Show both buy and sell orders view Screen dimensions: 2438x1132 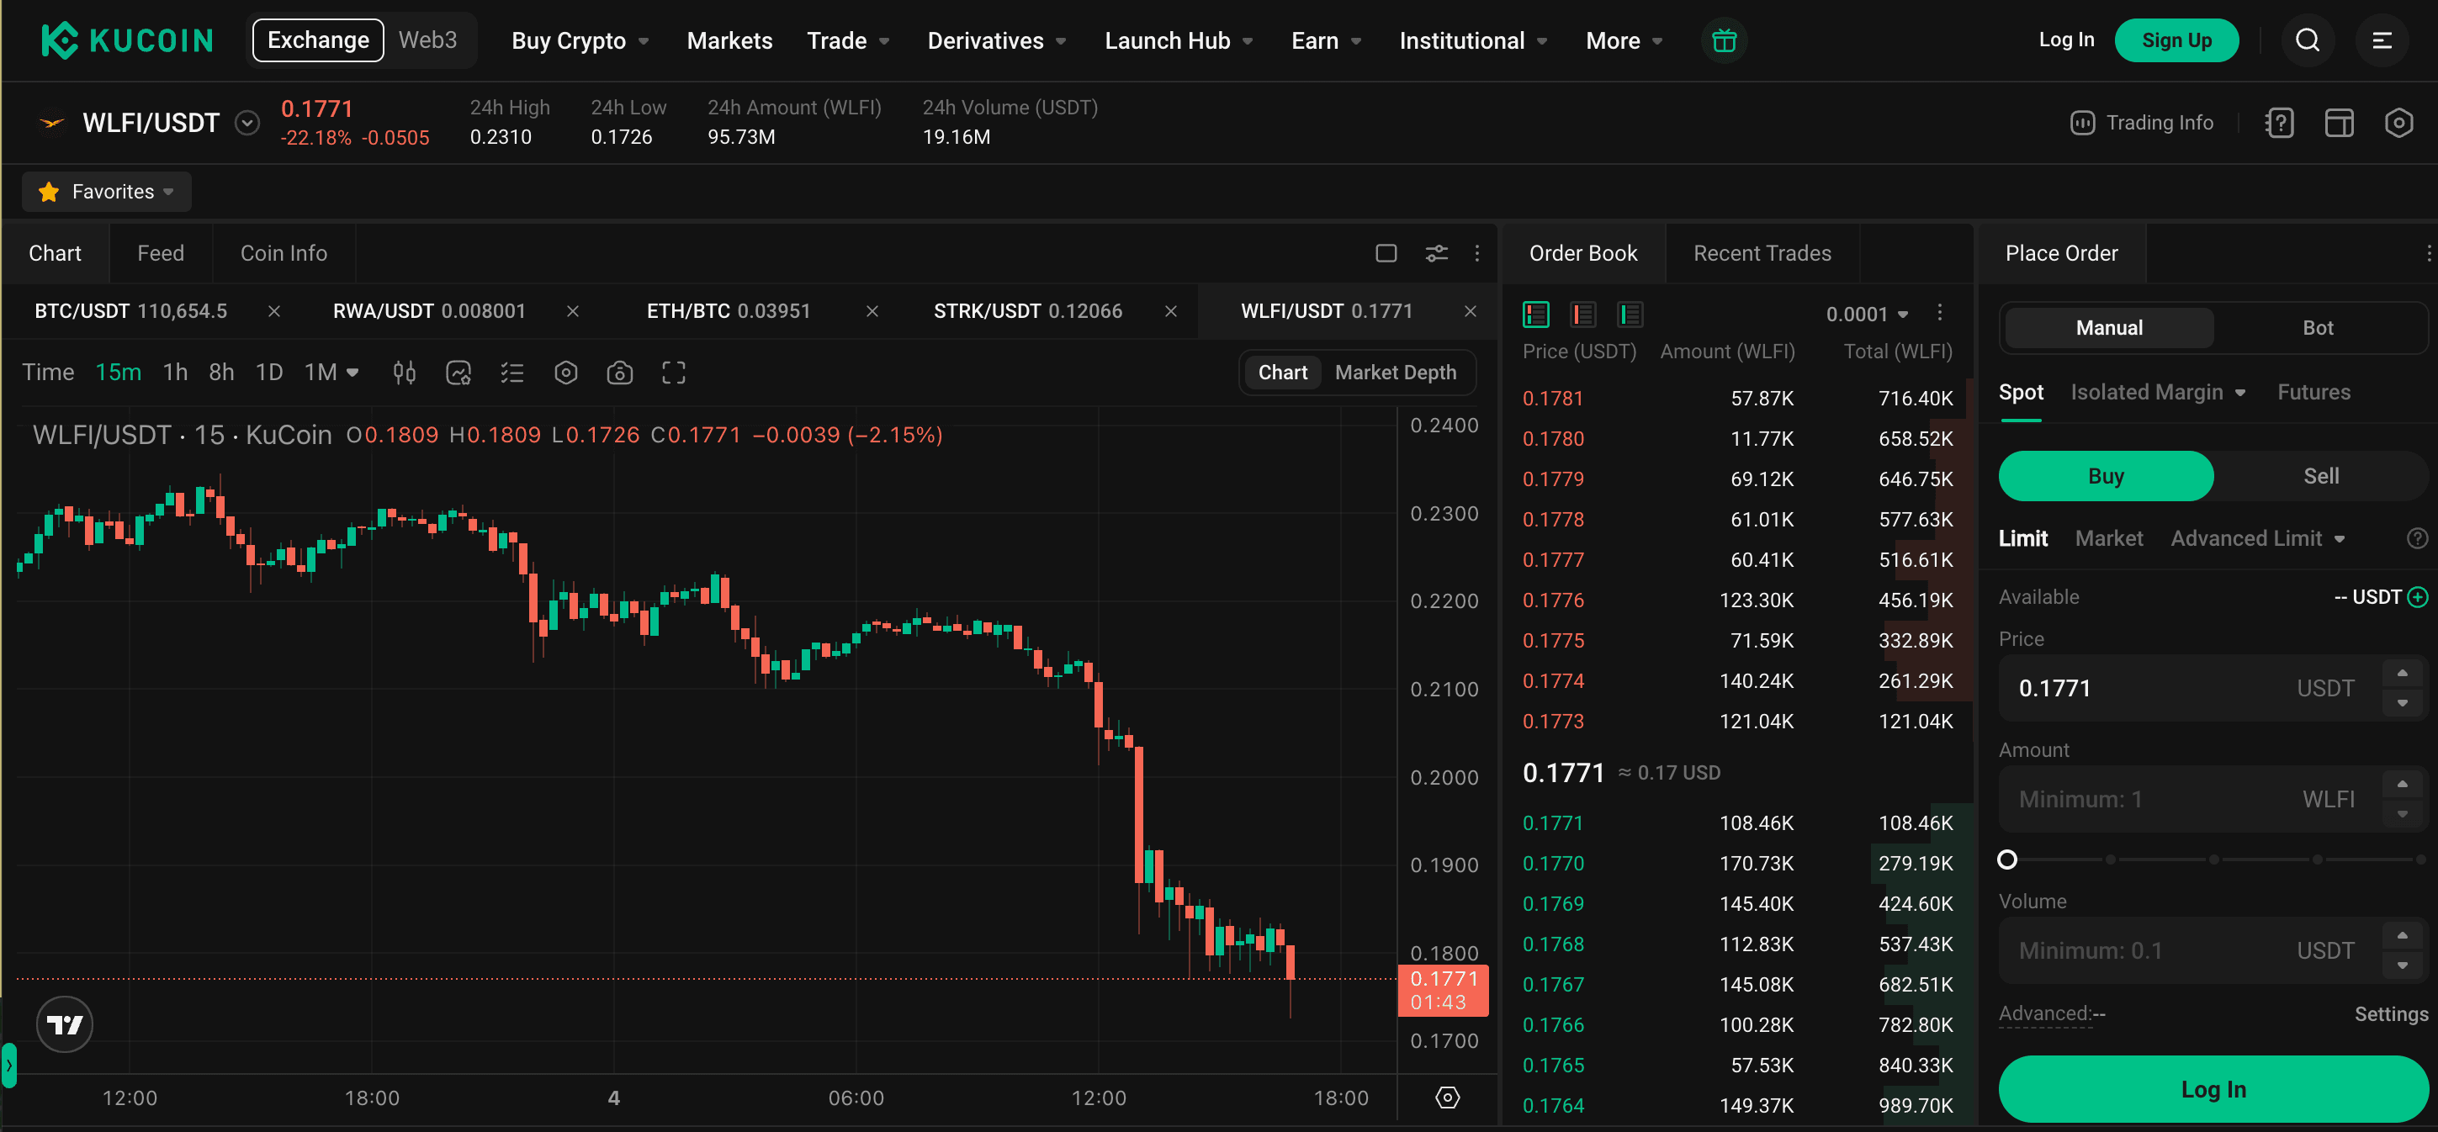[x=1536, y=314]
